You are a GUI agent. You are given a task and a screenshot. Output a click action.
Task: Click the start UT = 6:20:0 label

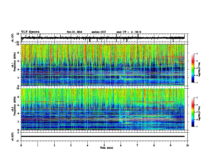129,32
